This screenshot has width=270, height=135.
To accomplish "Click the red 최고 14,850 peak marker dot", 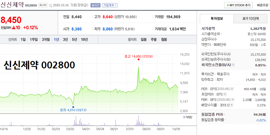I will pos(138,59).
